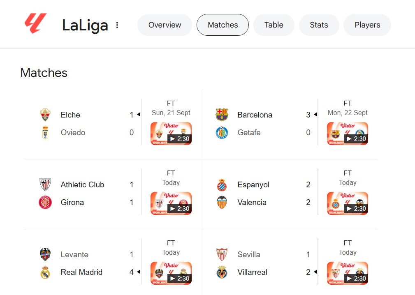Image resolution: width=415 pixels, height=295 pixels.
Task: Click the Barcelona club crest
Action: coord(222,115)
